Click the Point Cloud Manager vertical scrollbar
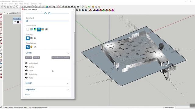 [x=74, y=64]
